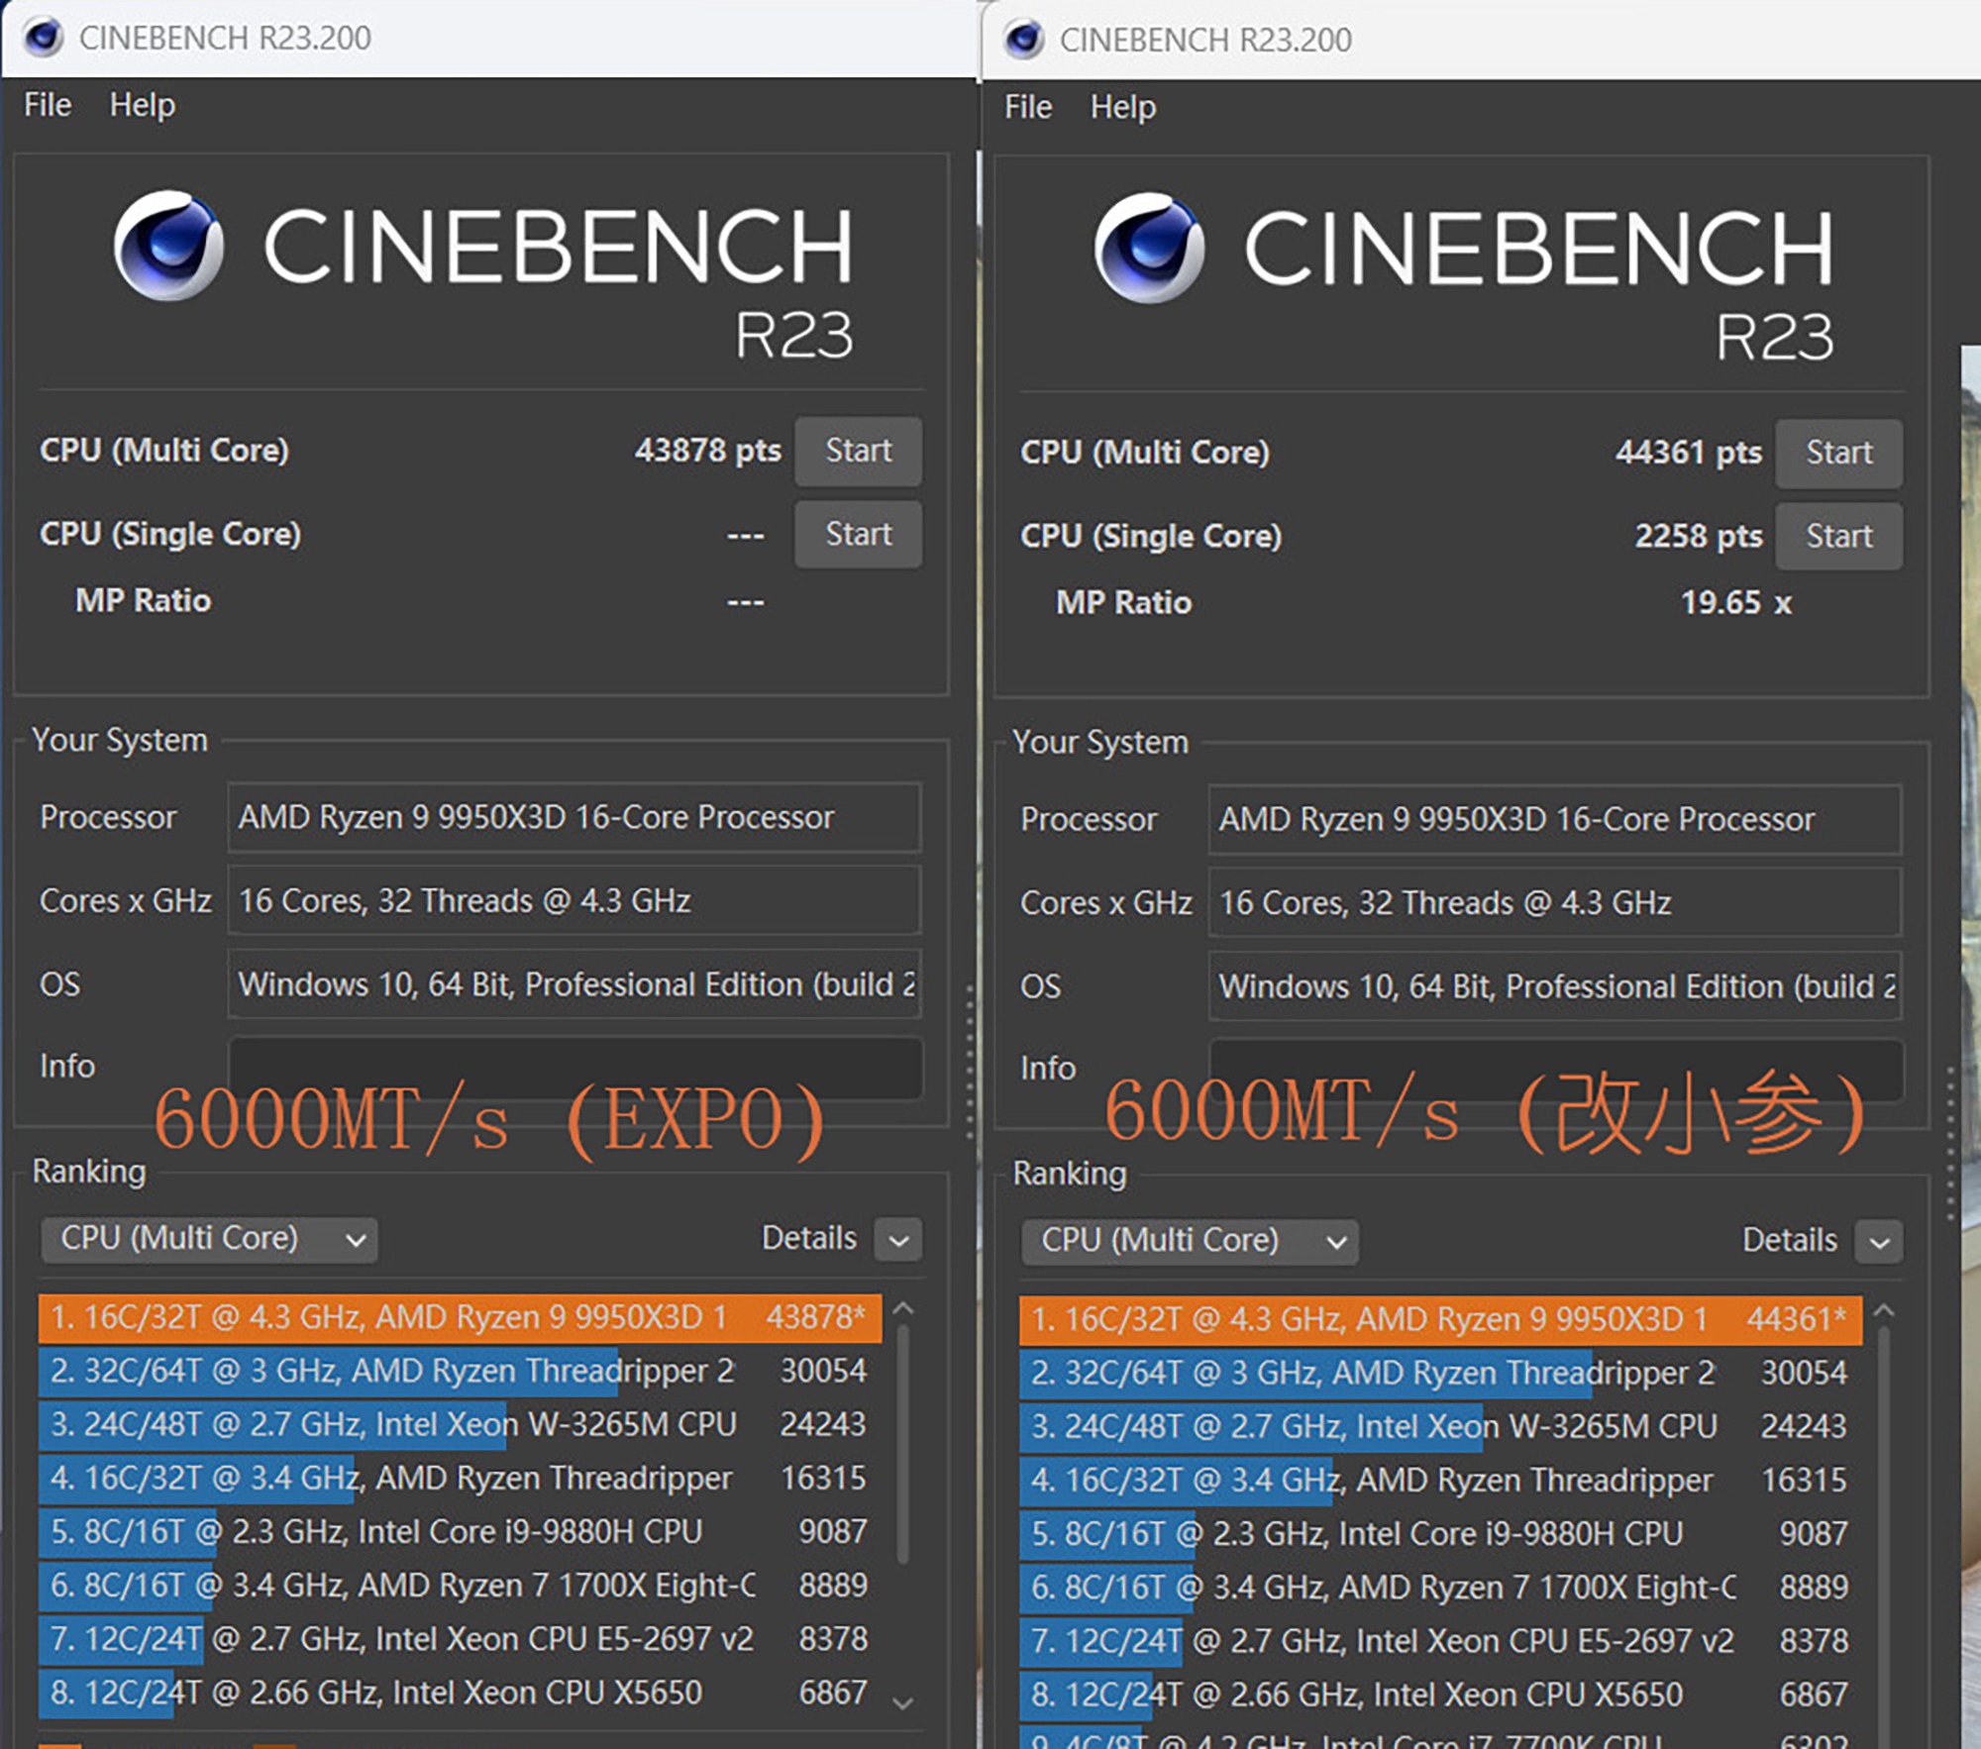Open CPU (Multi Core) ranking dropdown in right window

point(1190,1241)
